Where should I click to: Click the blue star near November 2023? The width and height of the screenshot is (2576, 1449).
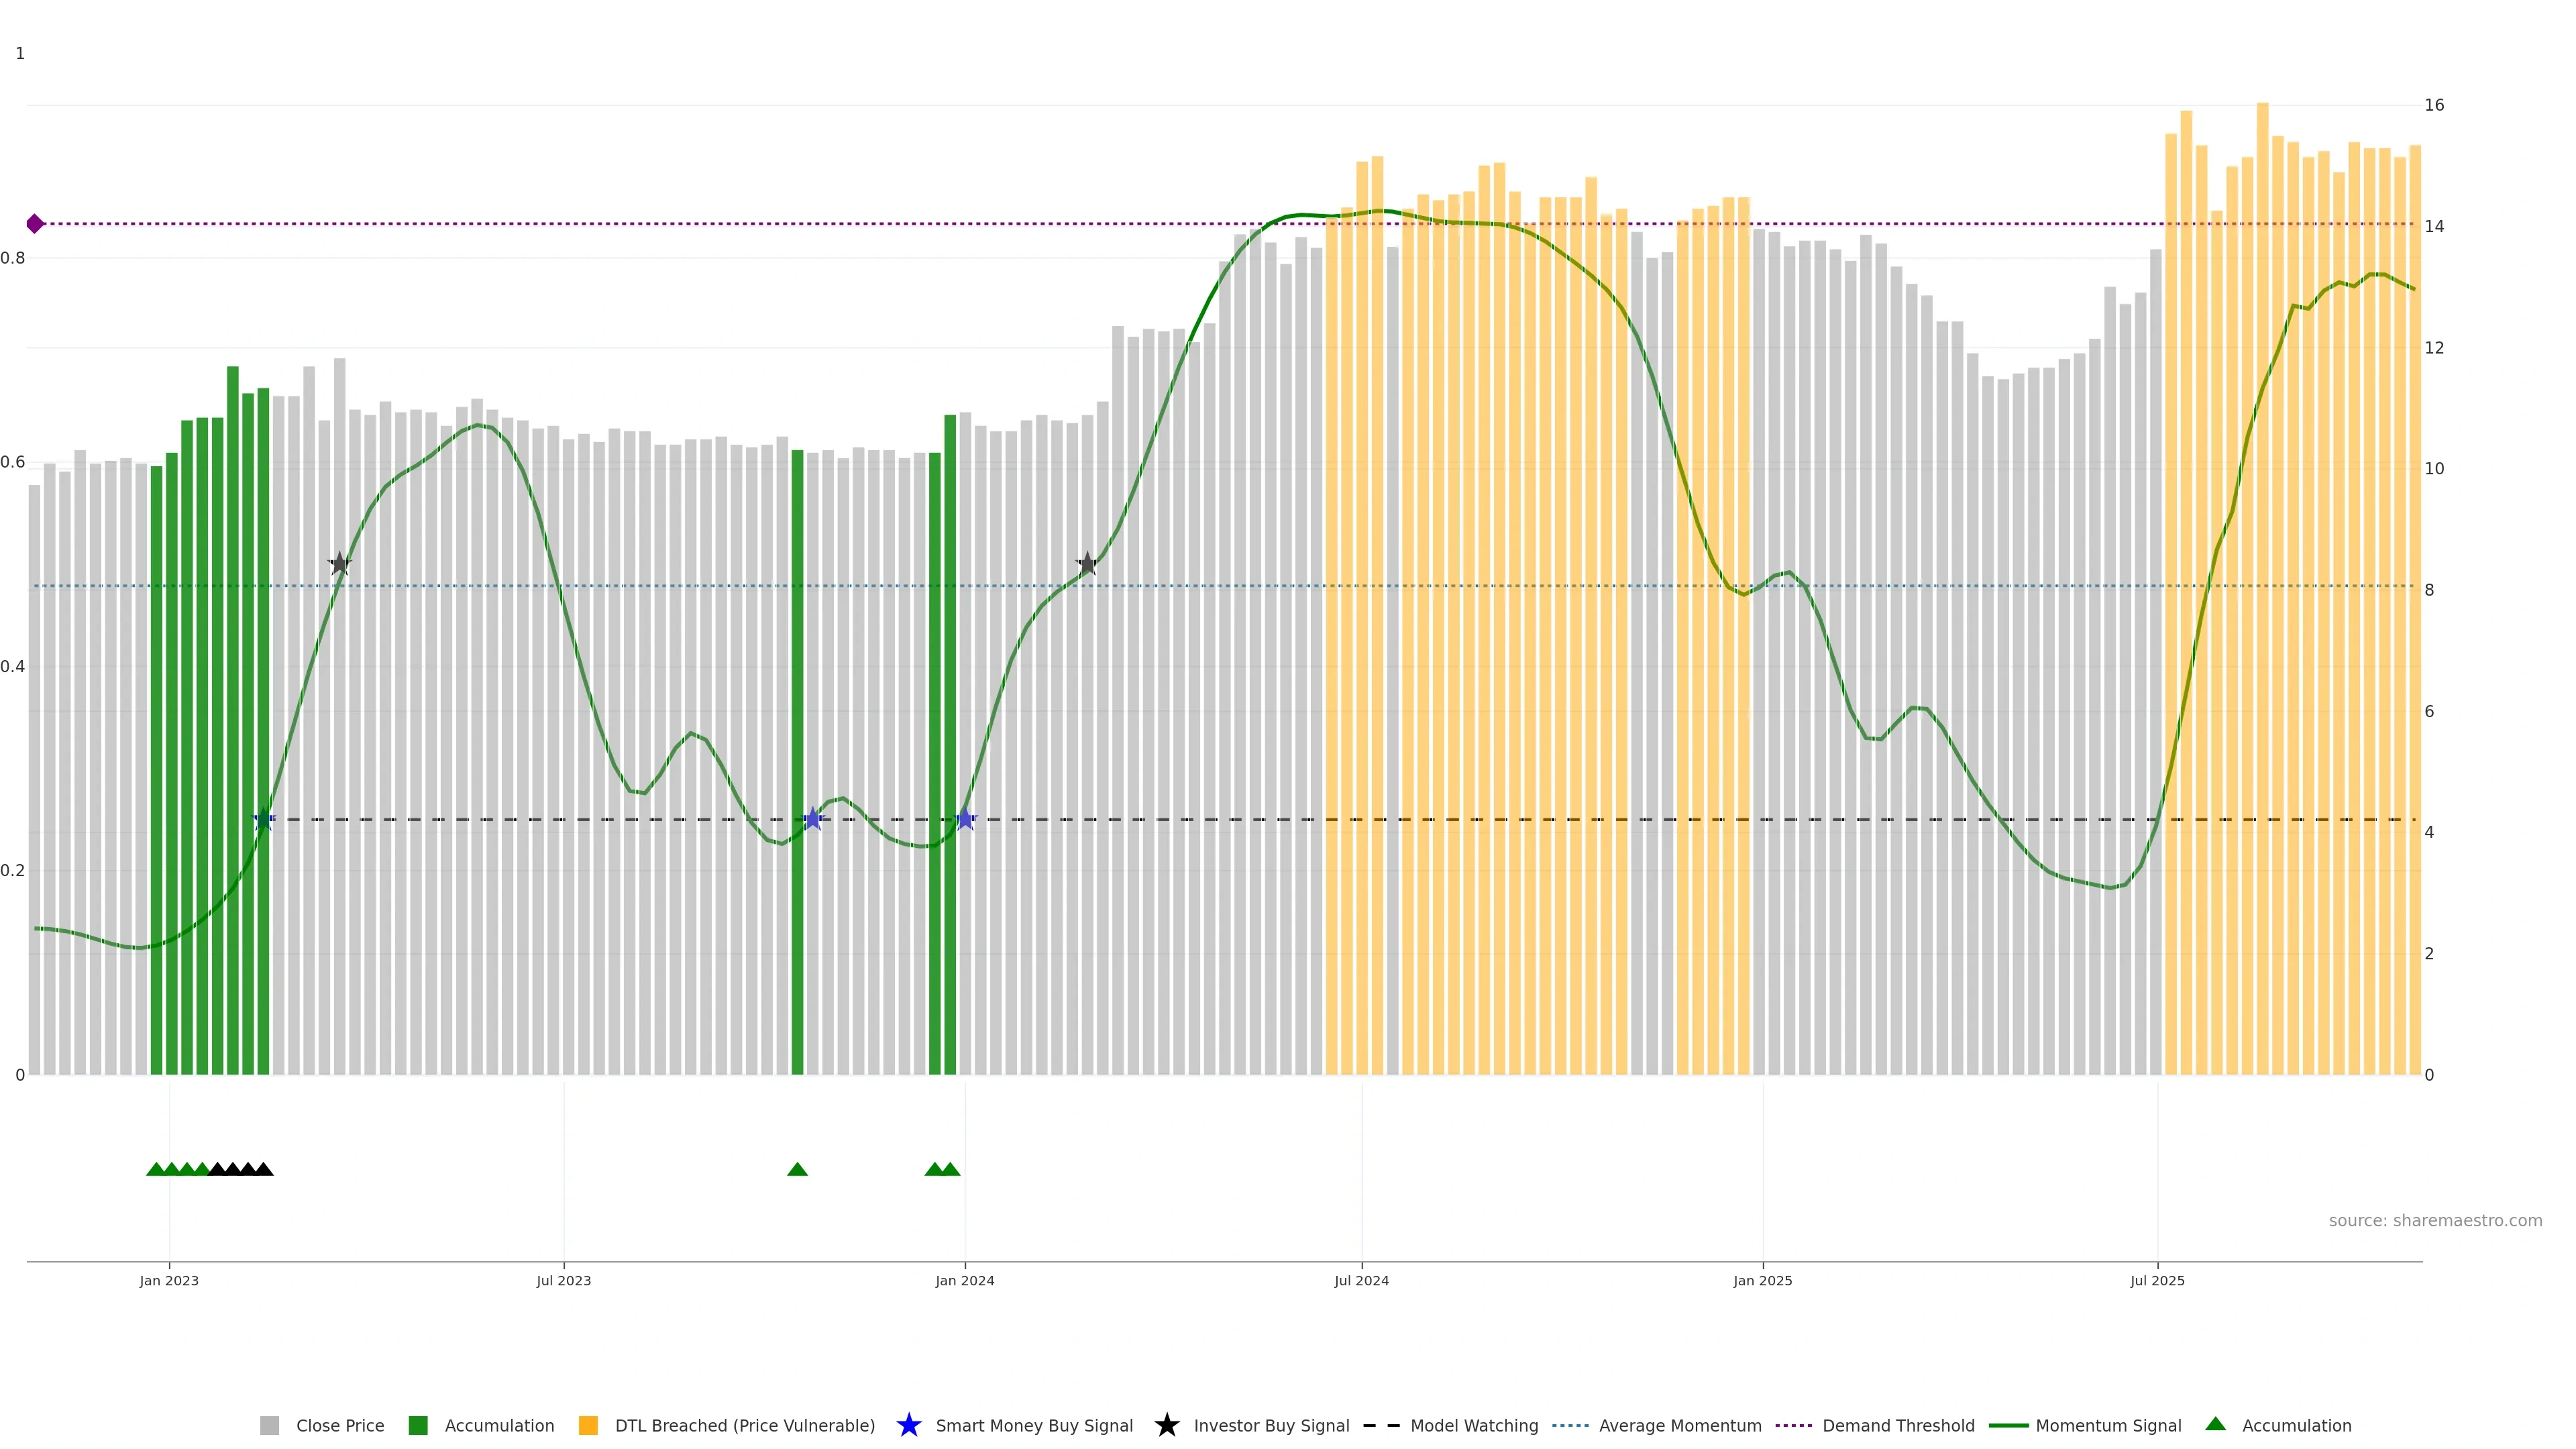pos(813,819)
